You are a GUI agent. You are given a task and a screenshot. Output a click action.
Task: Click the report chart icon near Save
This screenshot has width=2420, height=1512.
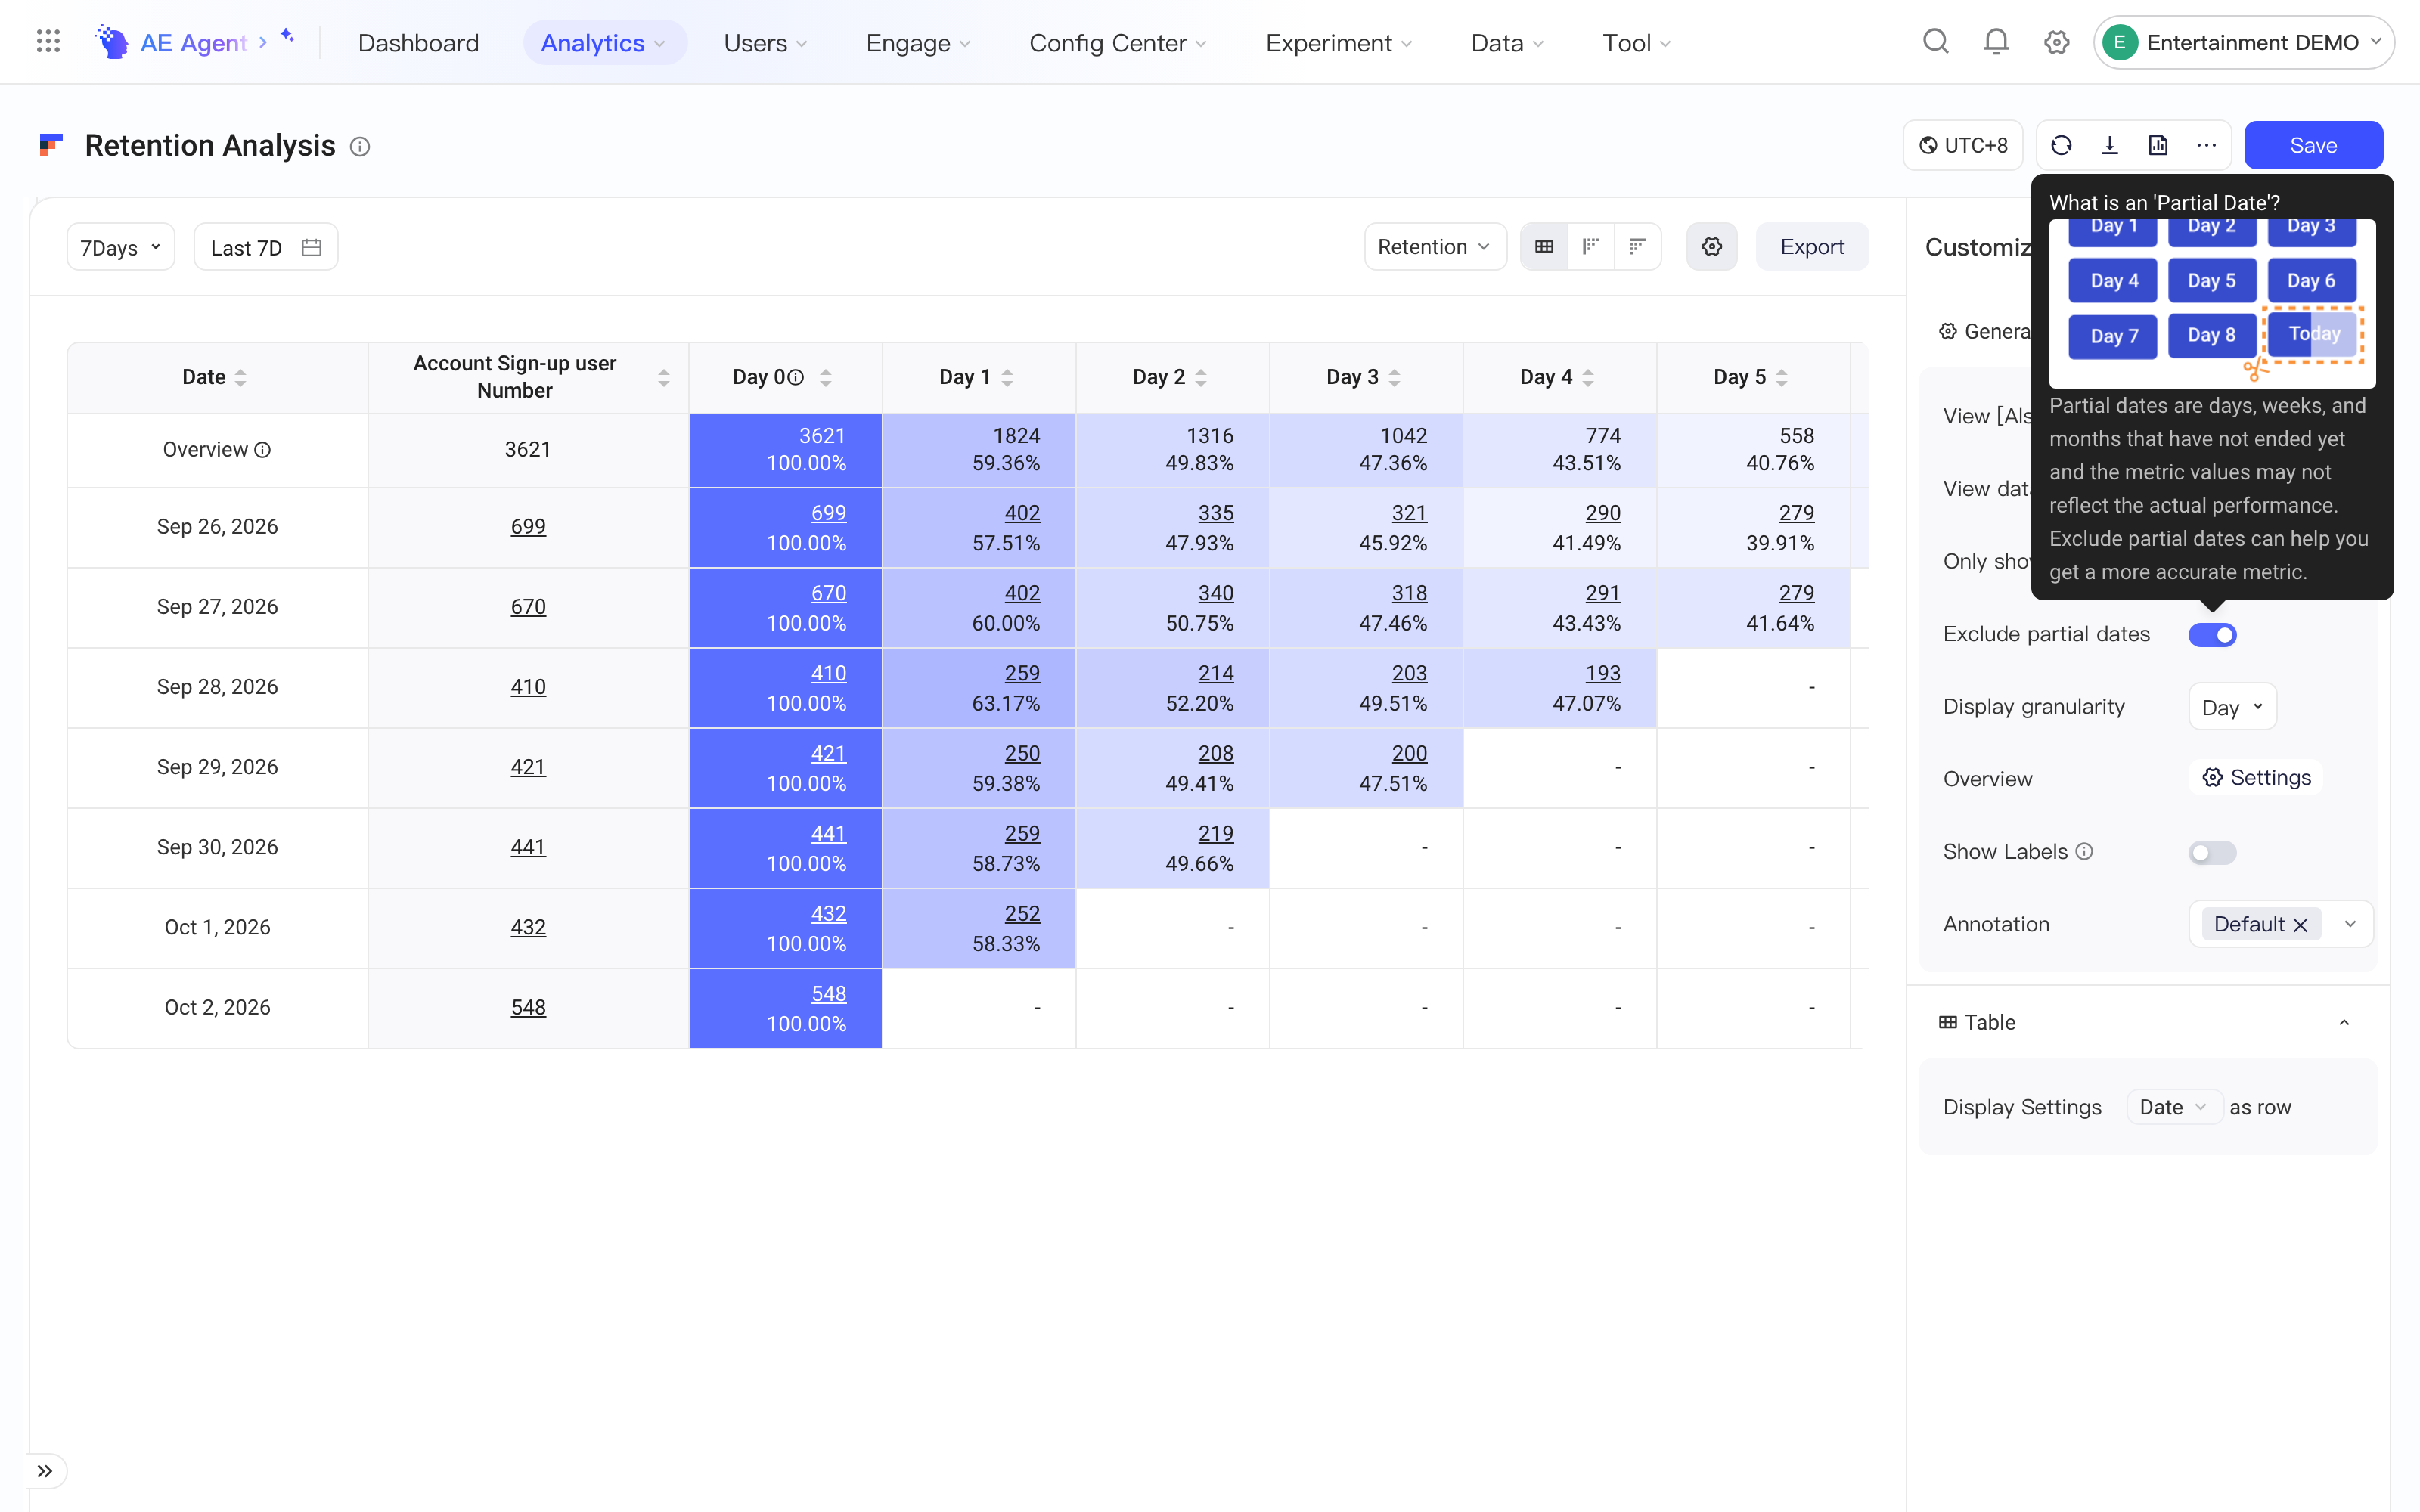click(2158, 146)
